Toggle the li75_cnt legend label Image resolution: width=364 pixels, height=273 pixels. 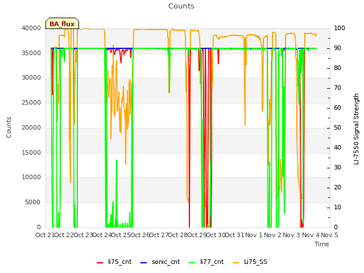[x=120, y=262]
